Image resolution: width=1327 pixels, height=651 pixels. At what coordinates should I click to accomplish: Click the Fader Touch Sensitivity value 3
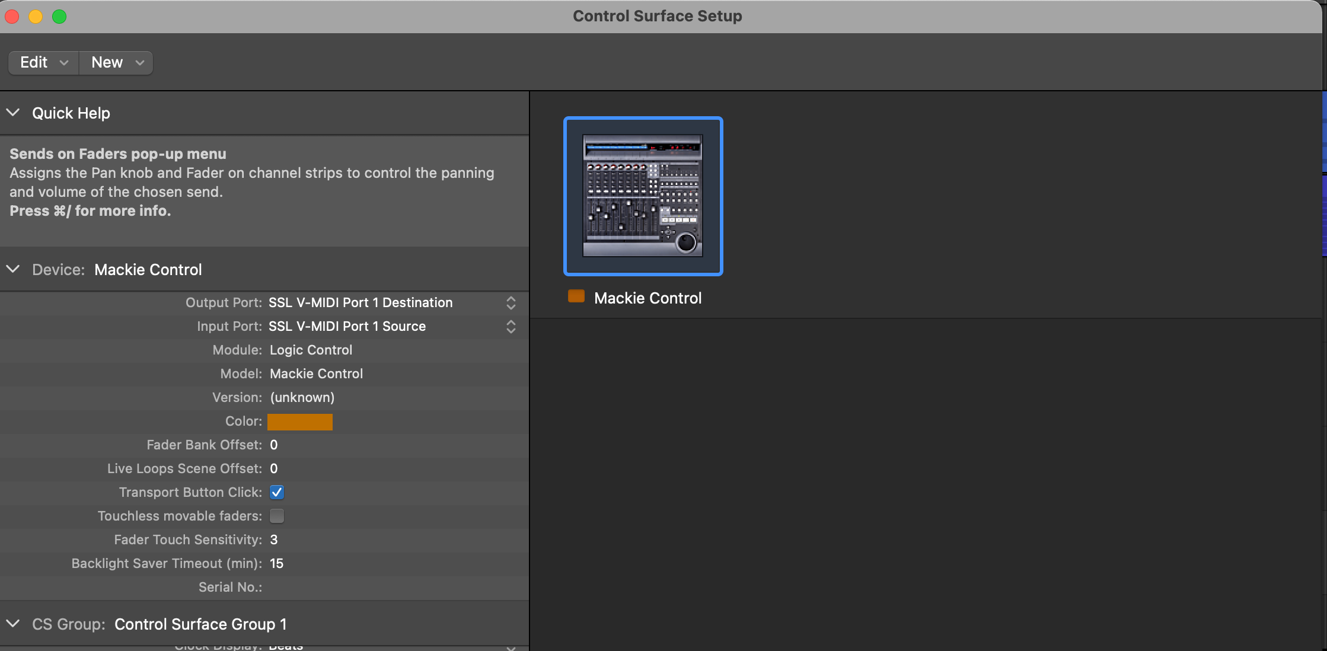274,540
